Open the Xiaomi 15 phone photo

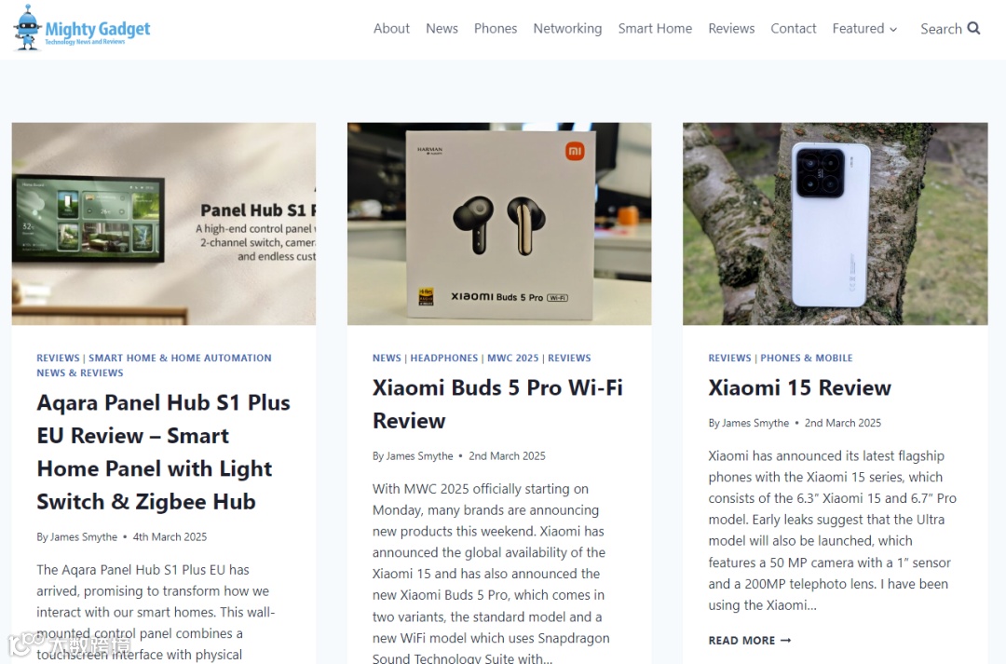tap(836, 224)
